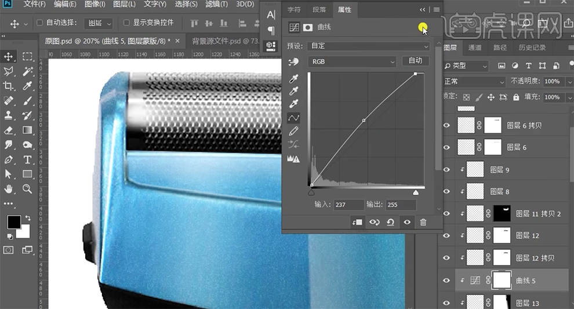
Task: Collapse the Properties panel with double arrows
Action: [x=423, y=10]
